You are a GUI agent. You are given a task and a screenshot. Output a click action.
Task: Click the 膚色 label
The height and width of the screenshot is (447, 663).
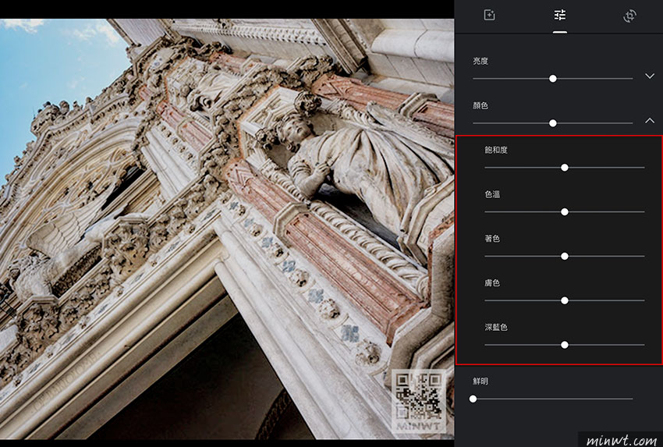pyautogui.click(x=492, y=282)
